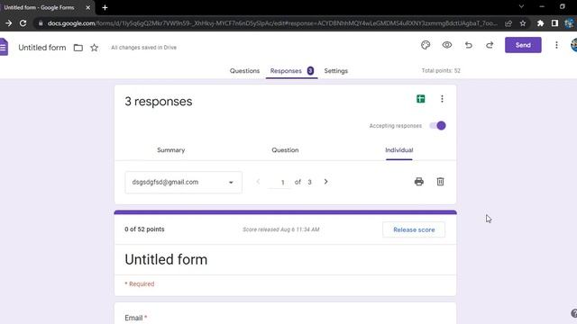Edit the Untitled form title
Image resolution: width=577 pixels, height=324 pixels.
pyautogui.click(x=42, y=48)
